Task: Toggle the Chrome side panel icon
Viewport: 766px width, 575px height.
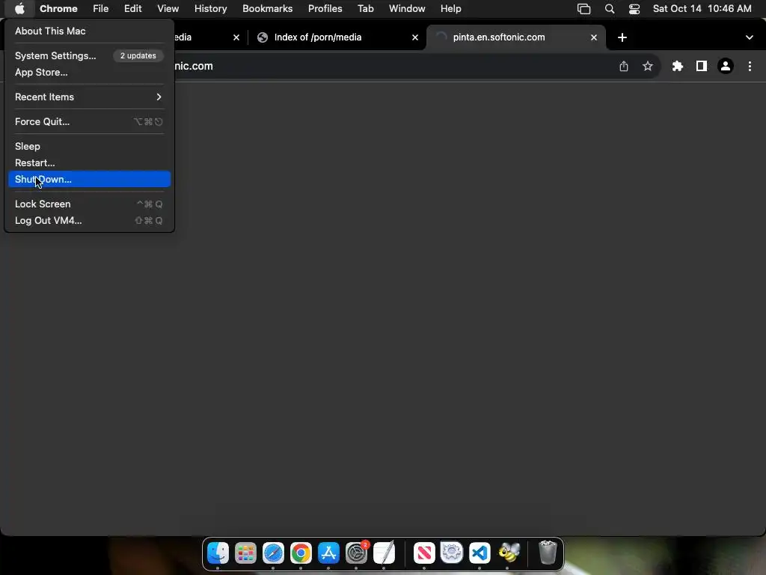Action: point(702,66)
